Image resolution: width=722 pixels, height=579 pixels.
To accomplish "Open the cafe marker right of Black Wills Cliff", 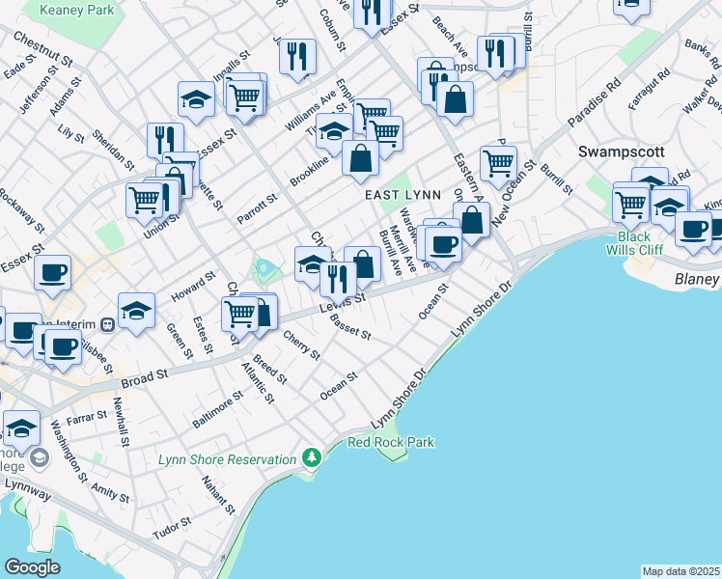I will (x=693, y=230).
